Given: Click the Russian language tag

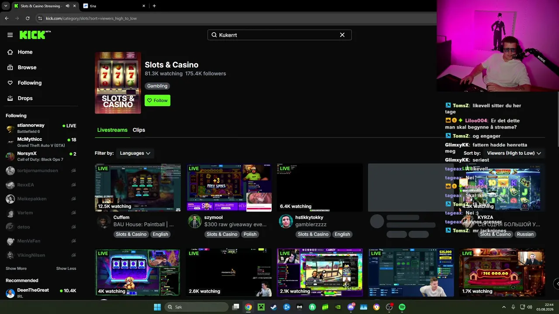Looking at the screenshot, I should 525,234.
